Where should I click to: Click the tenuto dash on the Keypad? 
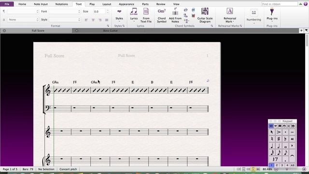(x=292, y=132)
